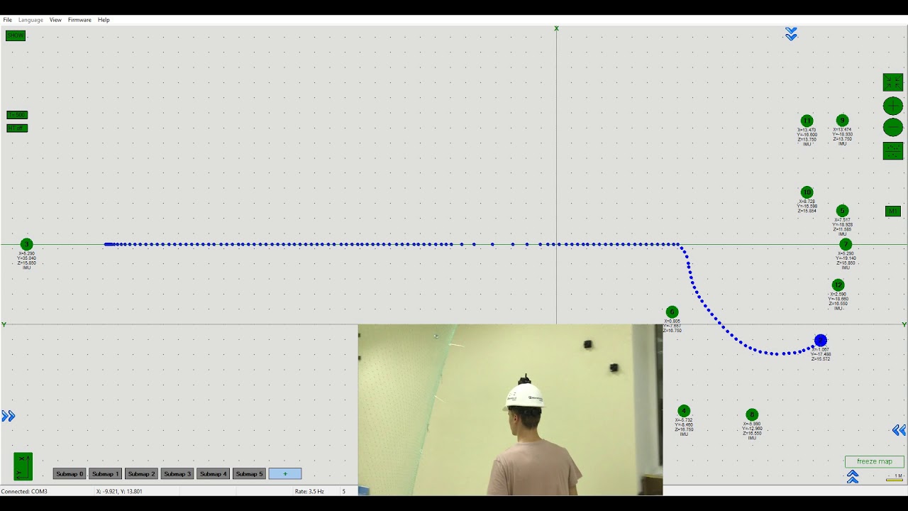
Task: Toggle the dotted grid view icon
Action: 892,150
